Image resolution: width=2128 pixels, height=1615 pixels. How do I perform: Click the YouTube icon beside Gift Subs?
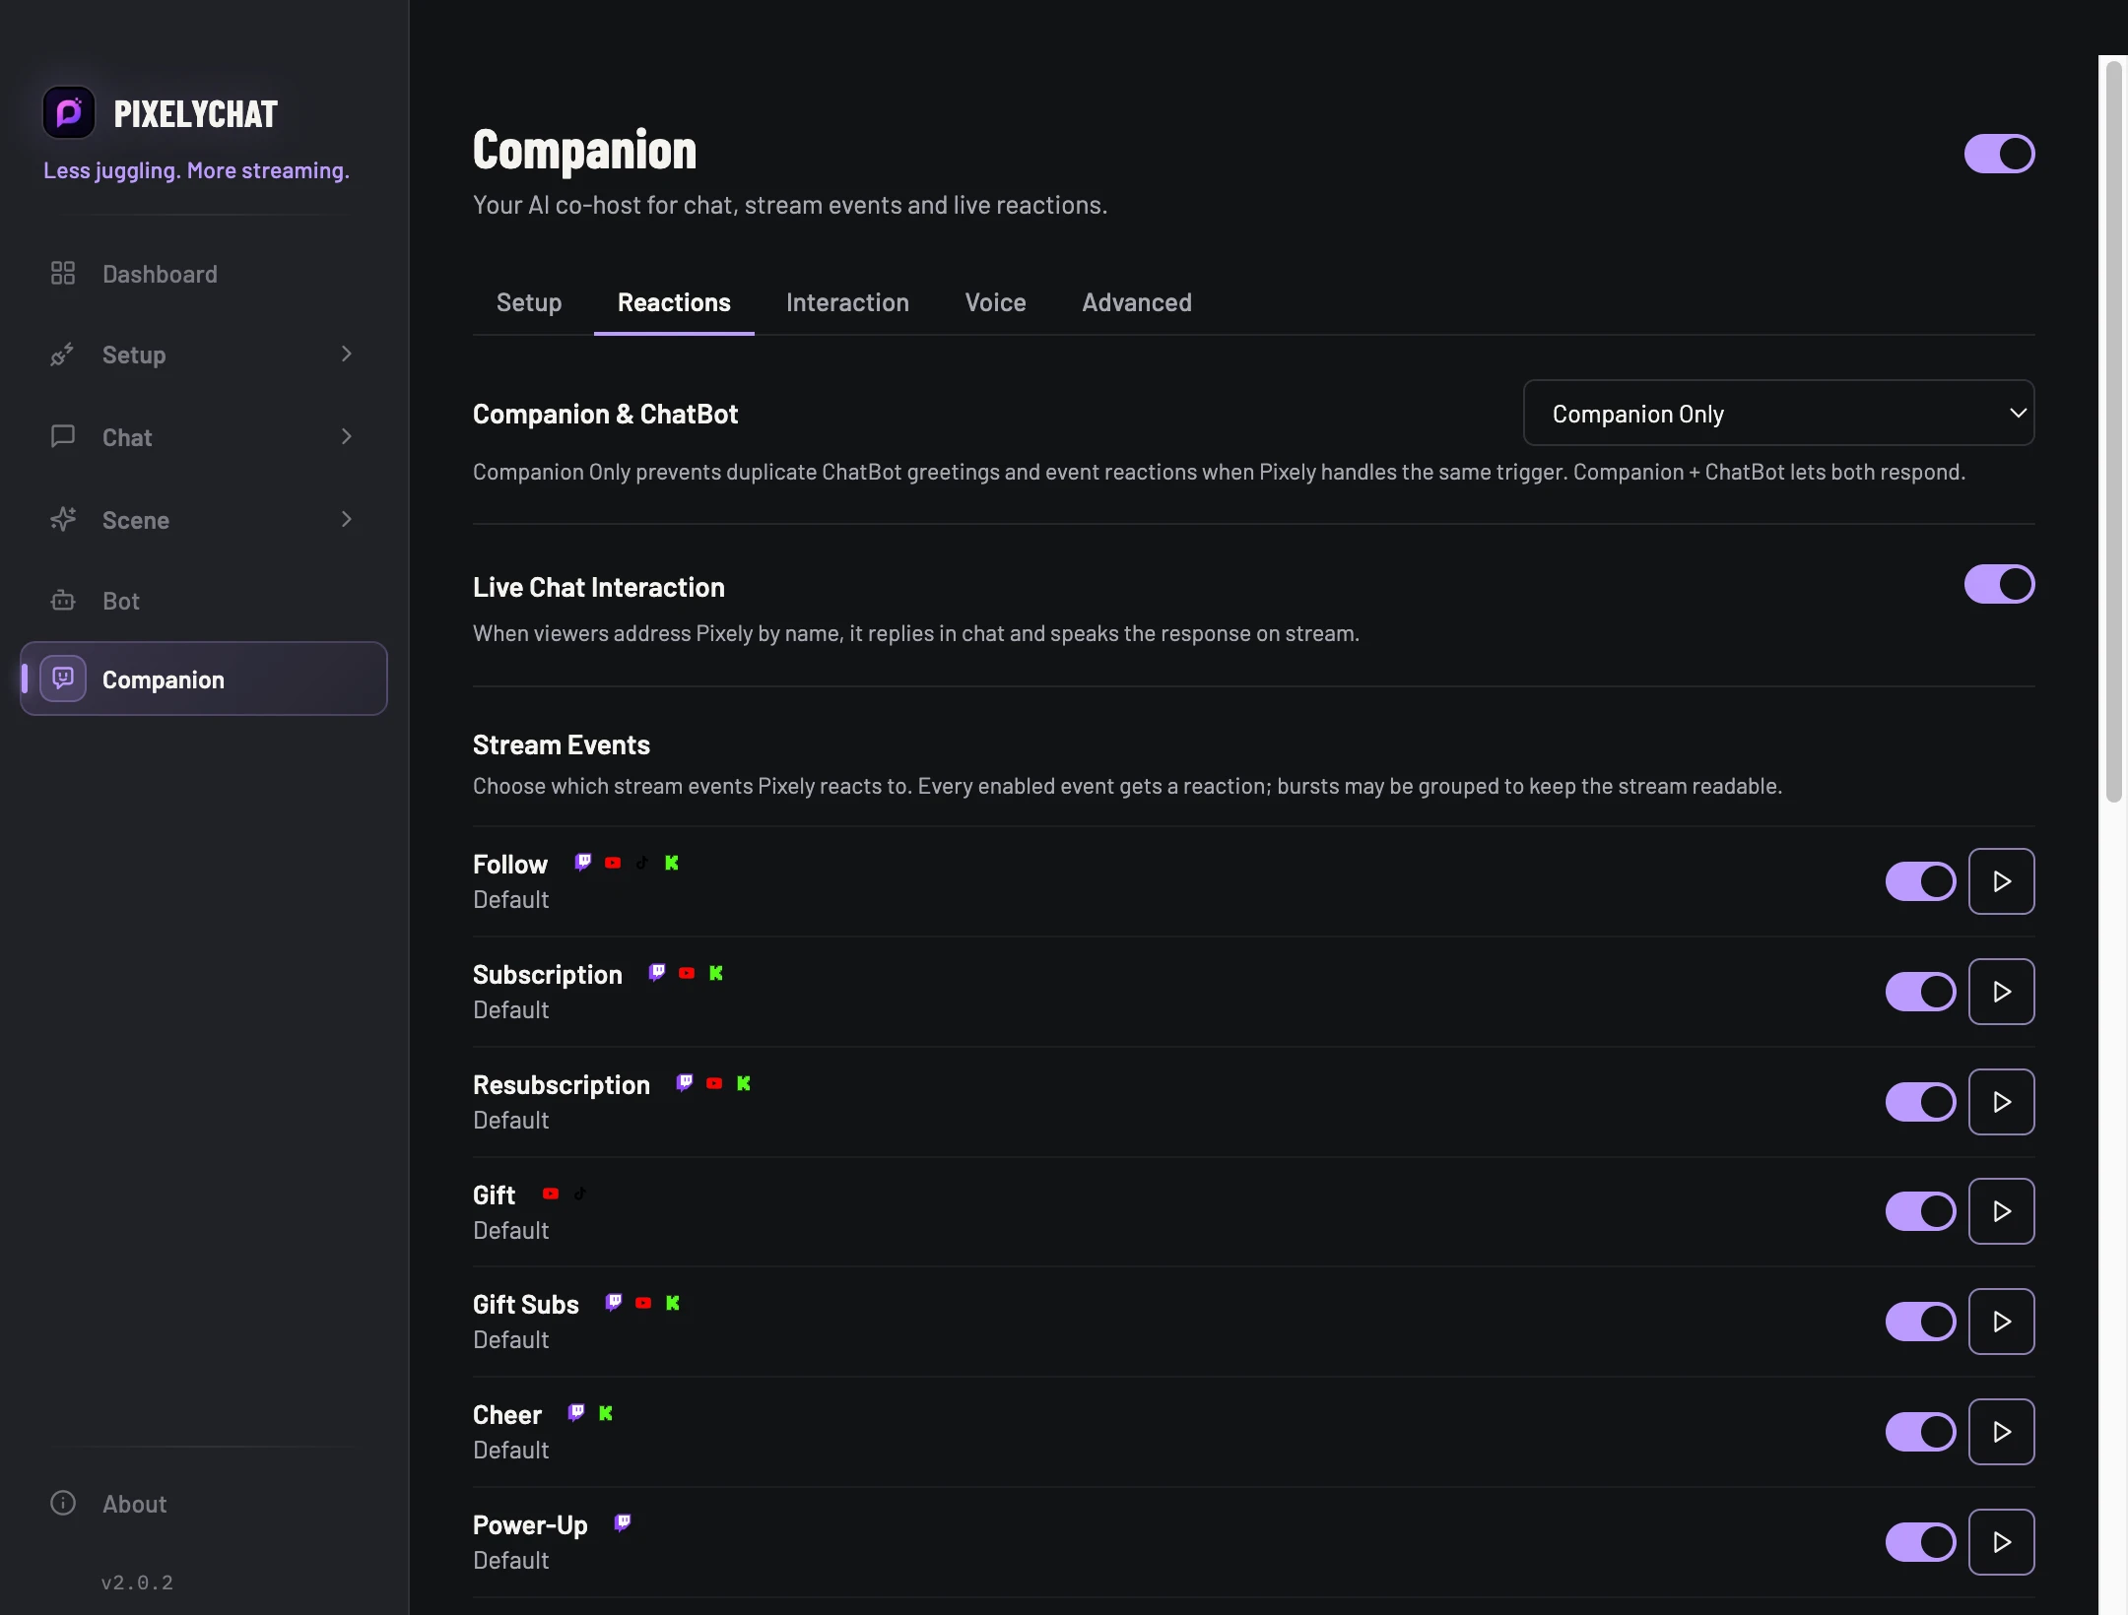click(643, 1303)
